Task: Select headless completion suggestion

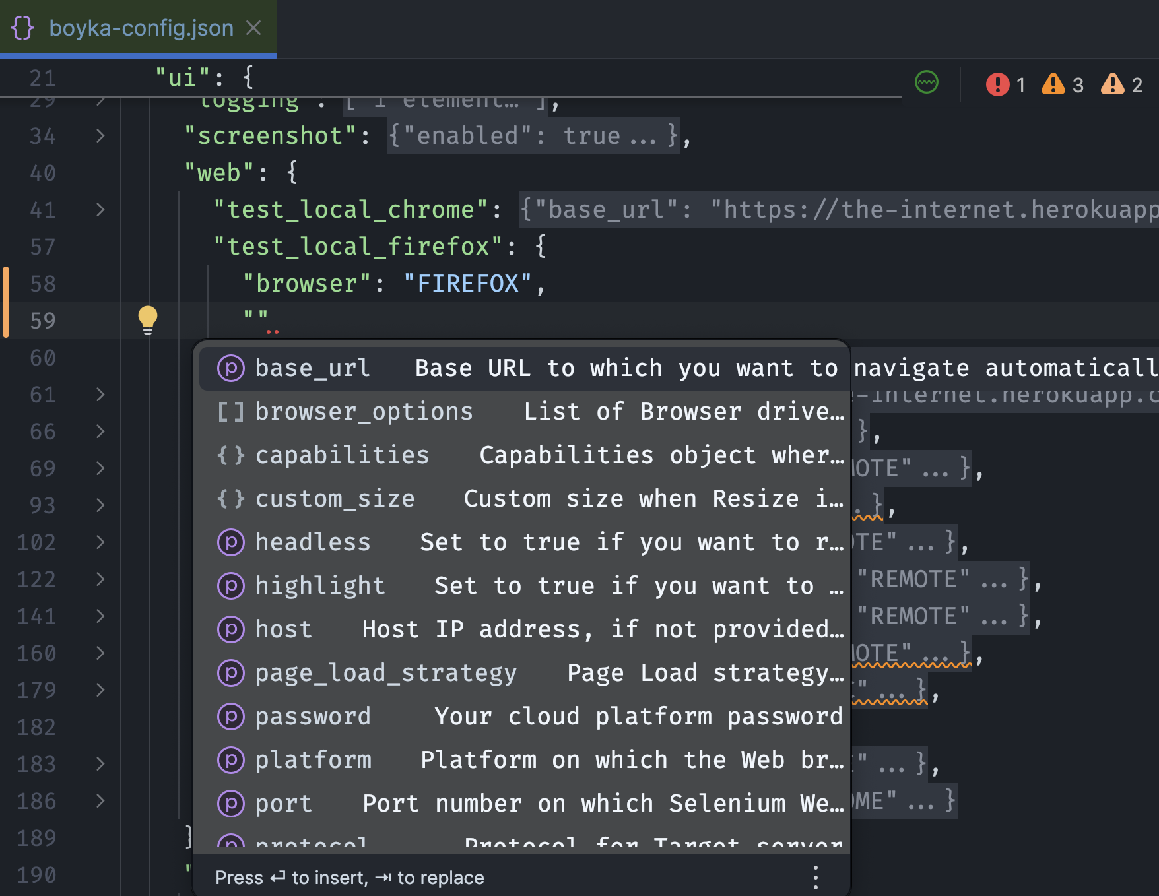Action: pos(521,542)
